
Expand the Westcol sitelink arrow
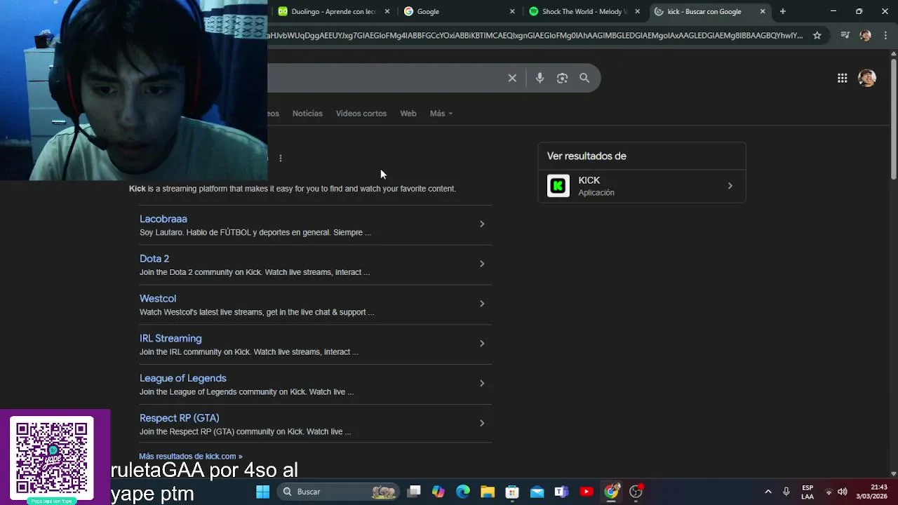[x=482, y=304]
